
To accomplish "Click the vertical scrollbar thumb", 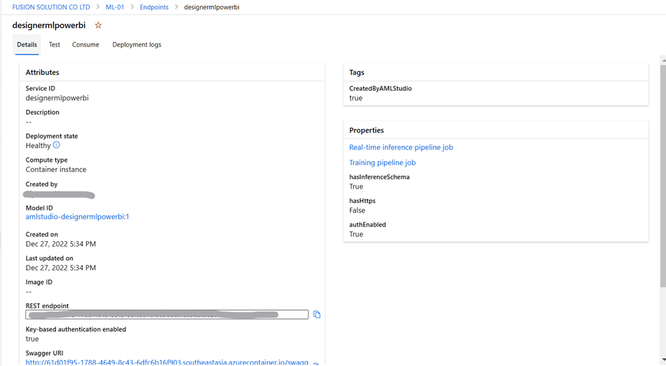I will [663, 176].
